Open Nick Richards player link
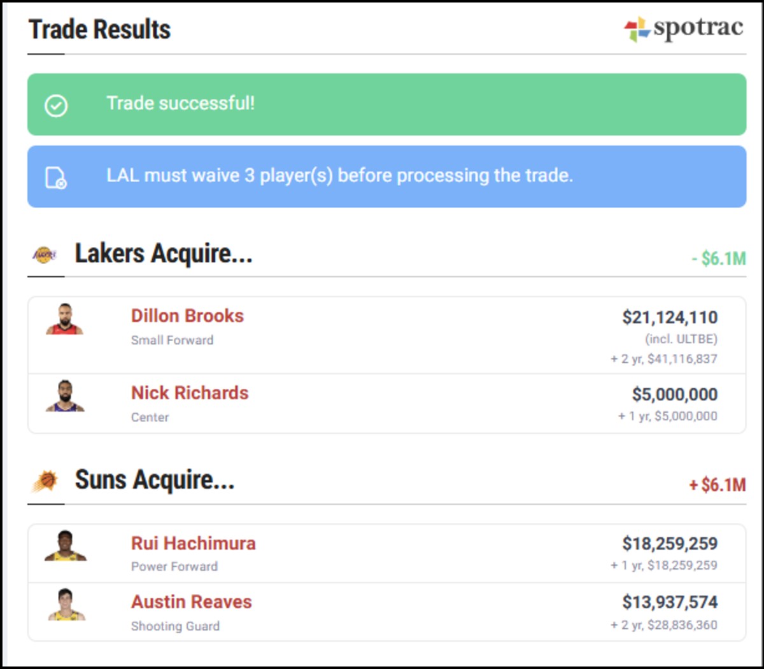Image resolution: width=764 pixels, height=669 pixels. pos(190,393)
